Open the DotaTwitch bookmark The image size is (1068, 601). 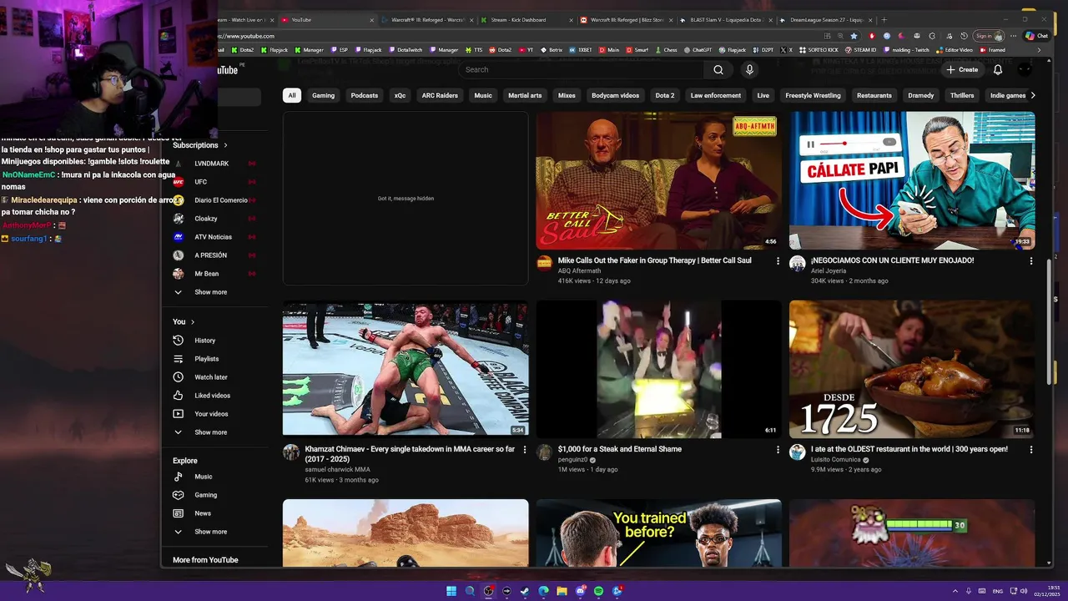[x=406, y=50]
